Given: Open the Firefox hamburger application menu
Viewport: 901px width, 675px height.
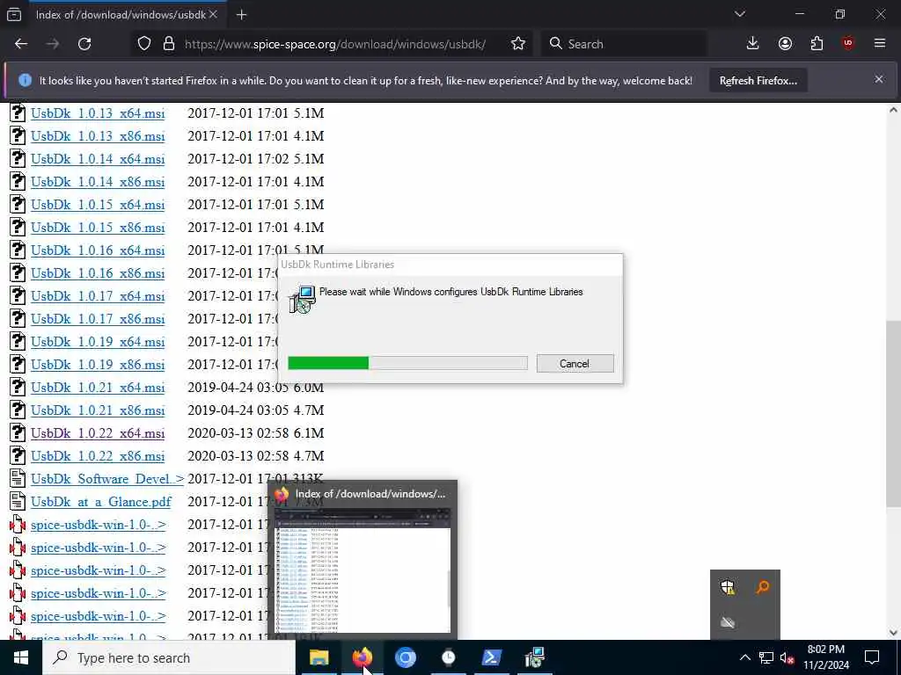Looking at the screenshot, I should pyautogui.click(x=880, y=44).
